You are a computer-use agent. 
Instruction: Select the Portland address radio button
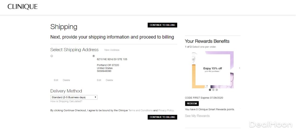(x=94, y=56)
